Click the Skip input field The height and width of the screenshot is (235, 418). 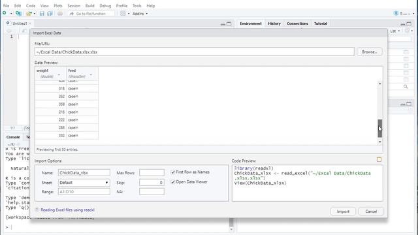pyautogui.click(x=152, y=183)
